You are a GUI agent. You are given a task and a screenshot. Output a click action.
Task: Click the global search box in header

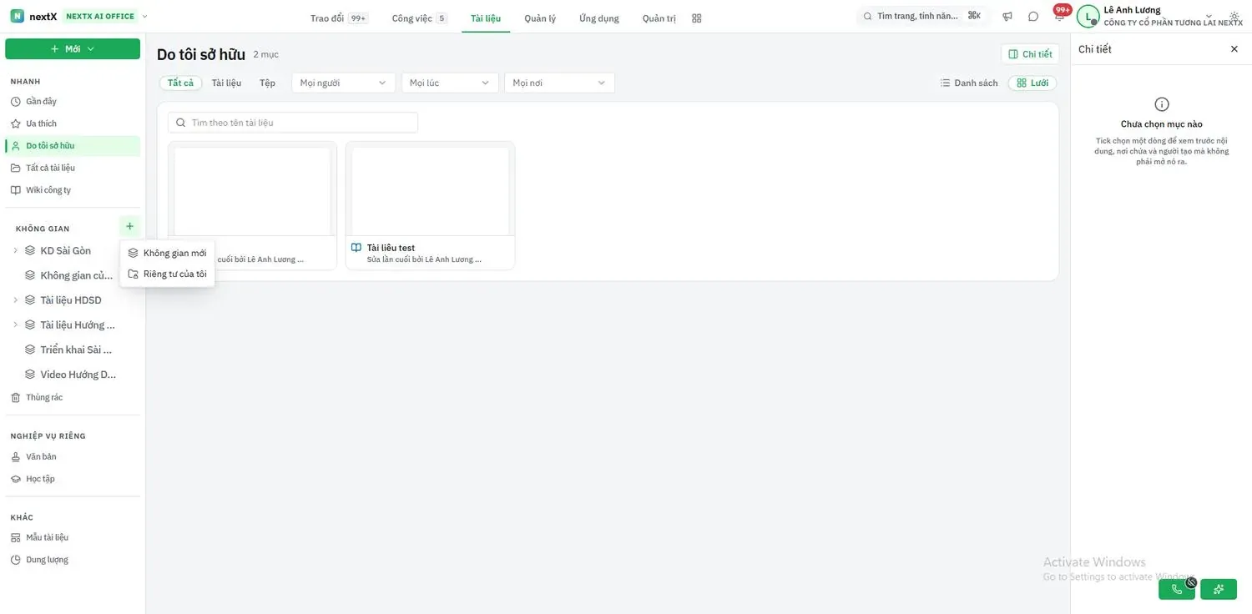(921, 16)
